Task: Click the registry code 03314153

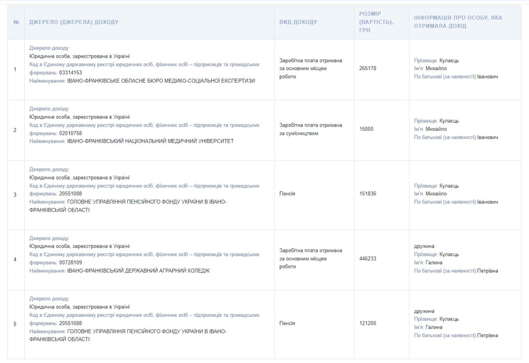Action: coord(71,73)
